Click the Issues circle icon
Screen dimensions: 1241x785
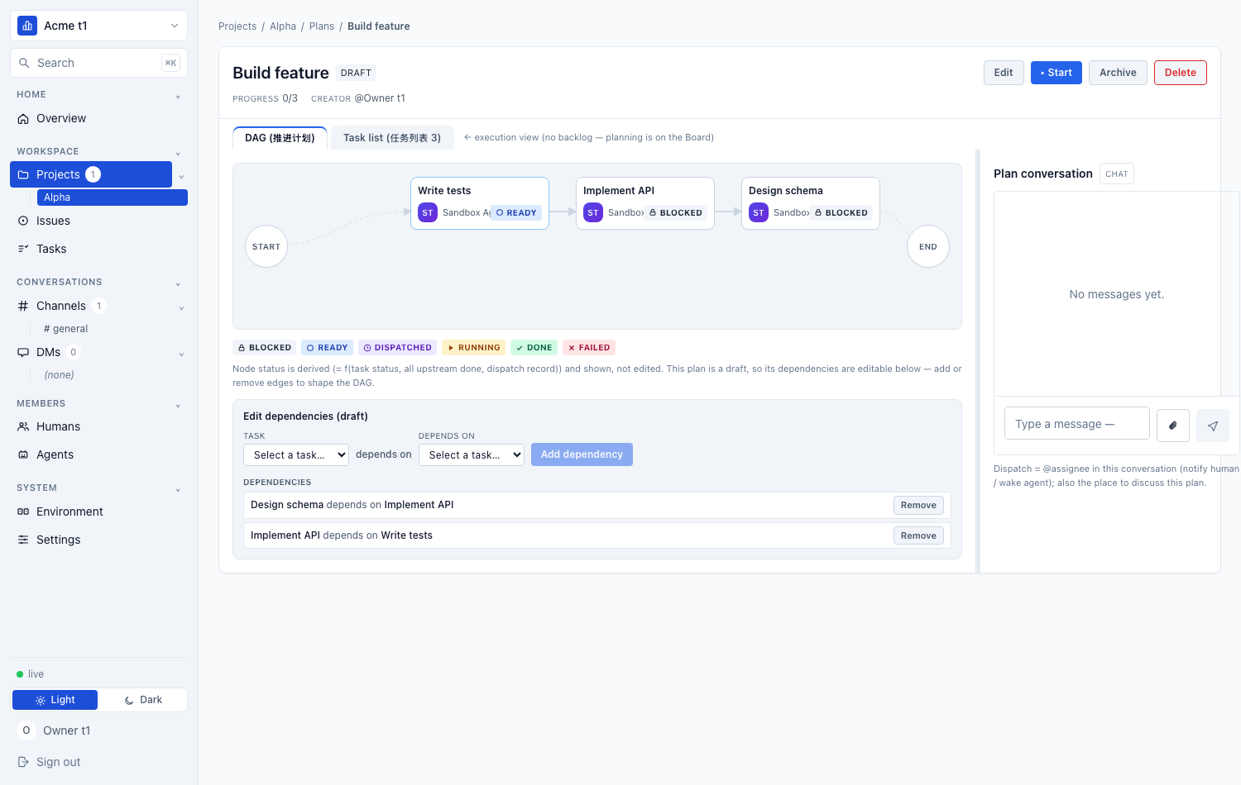coord(23,221)
